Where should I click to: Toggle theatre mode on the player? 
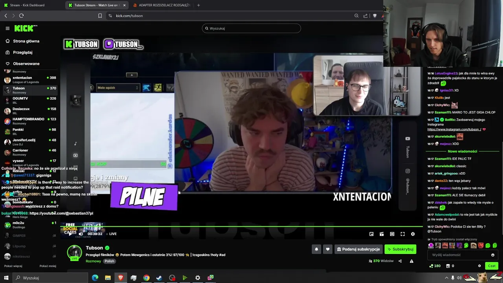(x=392, y=234)
